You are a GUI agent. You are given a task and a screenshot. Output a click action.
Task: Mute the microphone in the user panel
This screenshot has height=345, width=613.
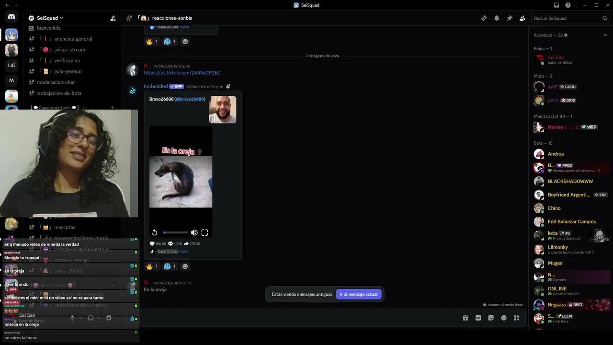click(73, 318)
